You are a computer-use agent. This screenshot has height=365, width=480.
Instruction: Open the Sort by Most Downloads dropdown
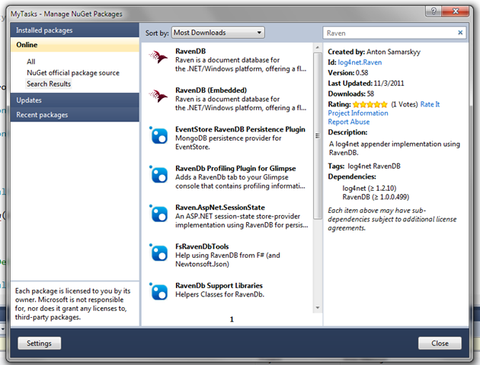tap(218, 33)
